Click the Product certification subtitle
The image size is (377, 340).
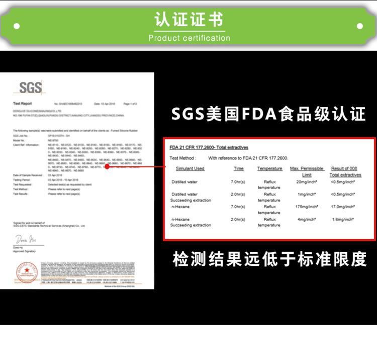(x=190, y=38)
